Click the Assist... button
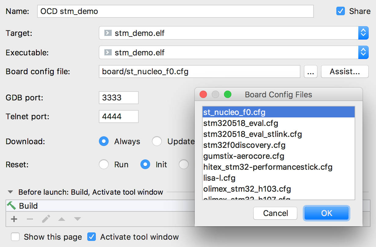This screenshot has height=247, width=376. pos(345,72)
